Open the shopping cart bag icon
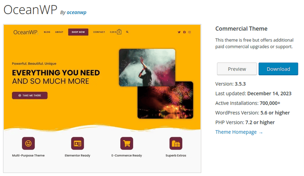304x176 pixels. click(119, 32)
